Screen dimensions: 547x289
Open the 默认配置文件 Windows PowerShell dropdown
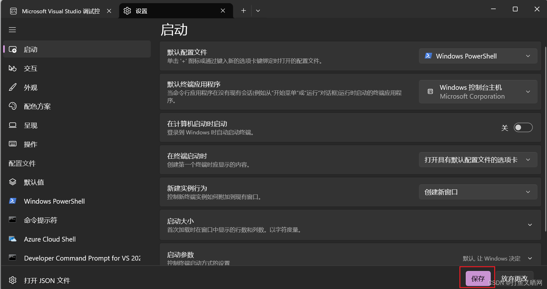pyautogui.click(x=478, y=56)
